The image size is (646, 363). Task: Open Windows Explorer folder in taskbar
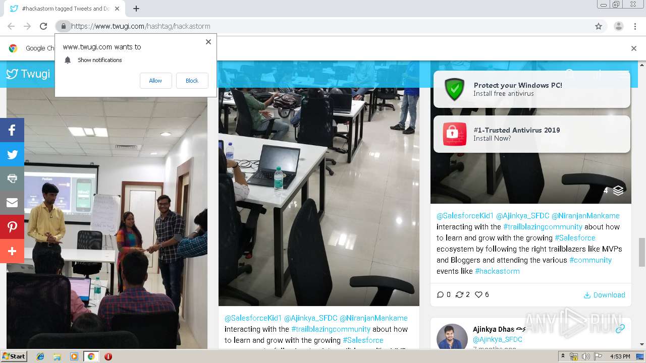(57, 356)
